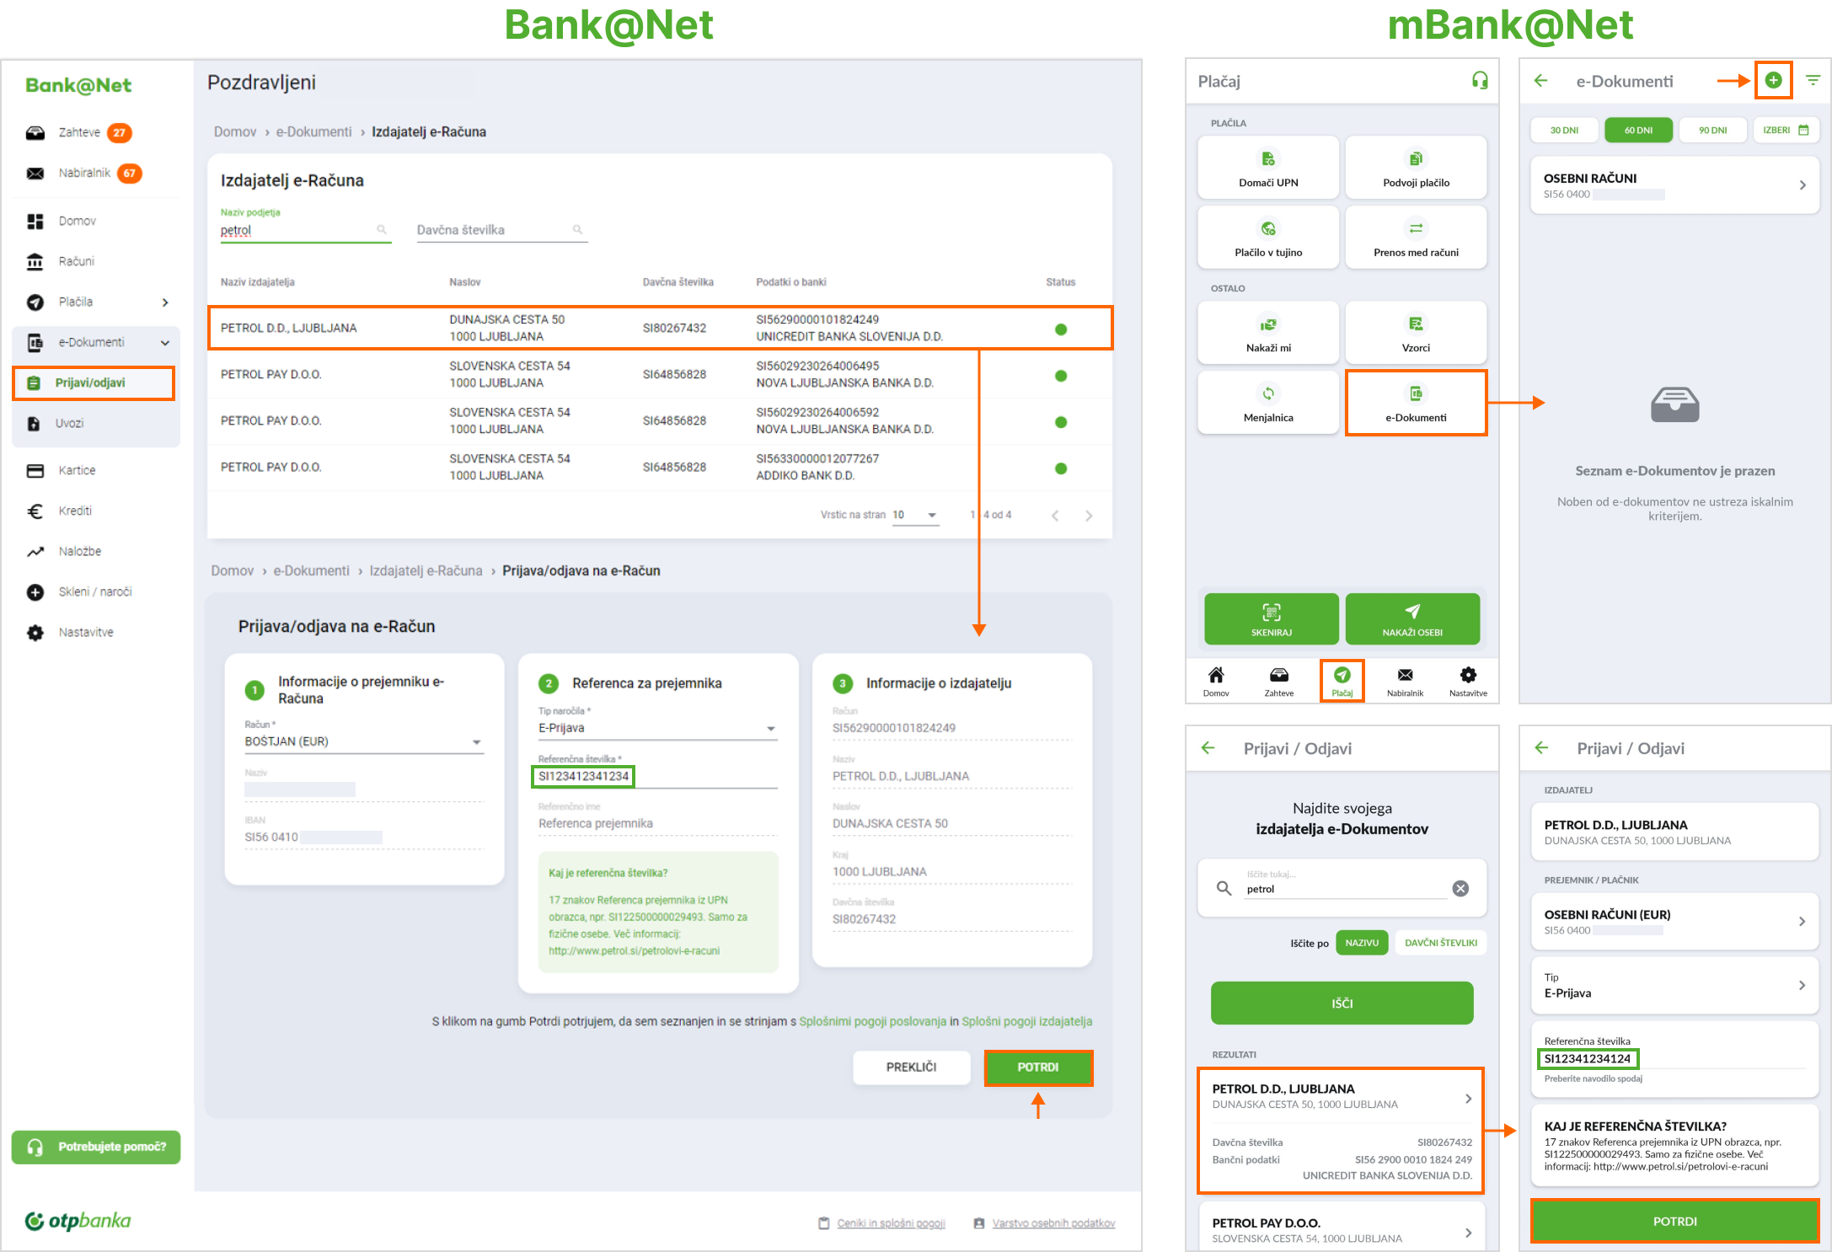The width and height of the screenshot is (1832, 1252).
Task: Open Vrstic na stran rows dropdown
Action: 915,515
